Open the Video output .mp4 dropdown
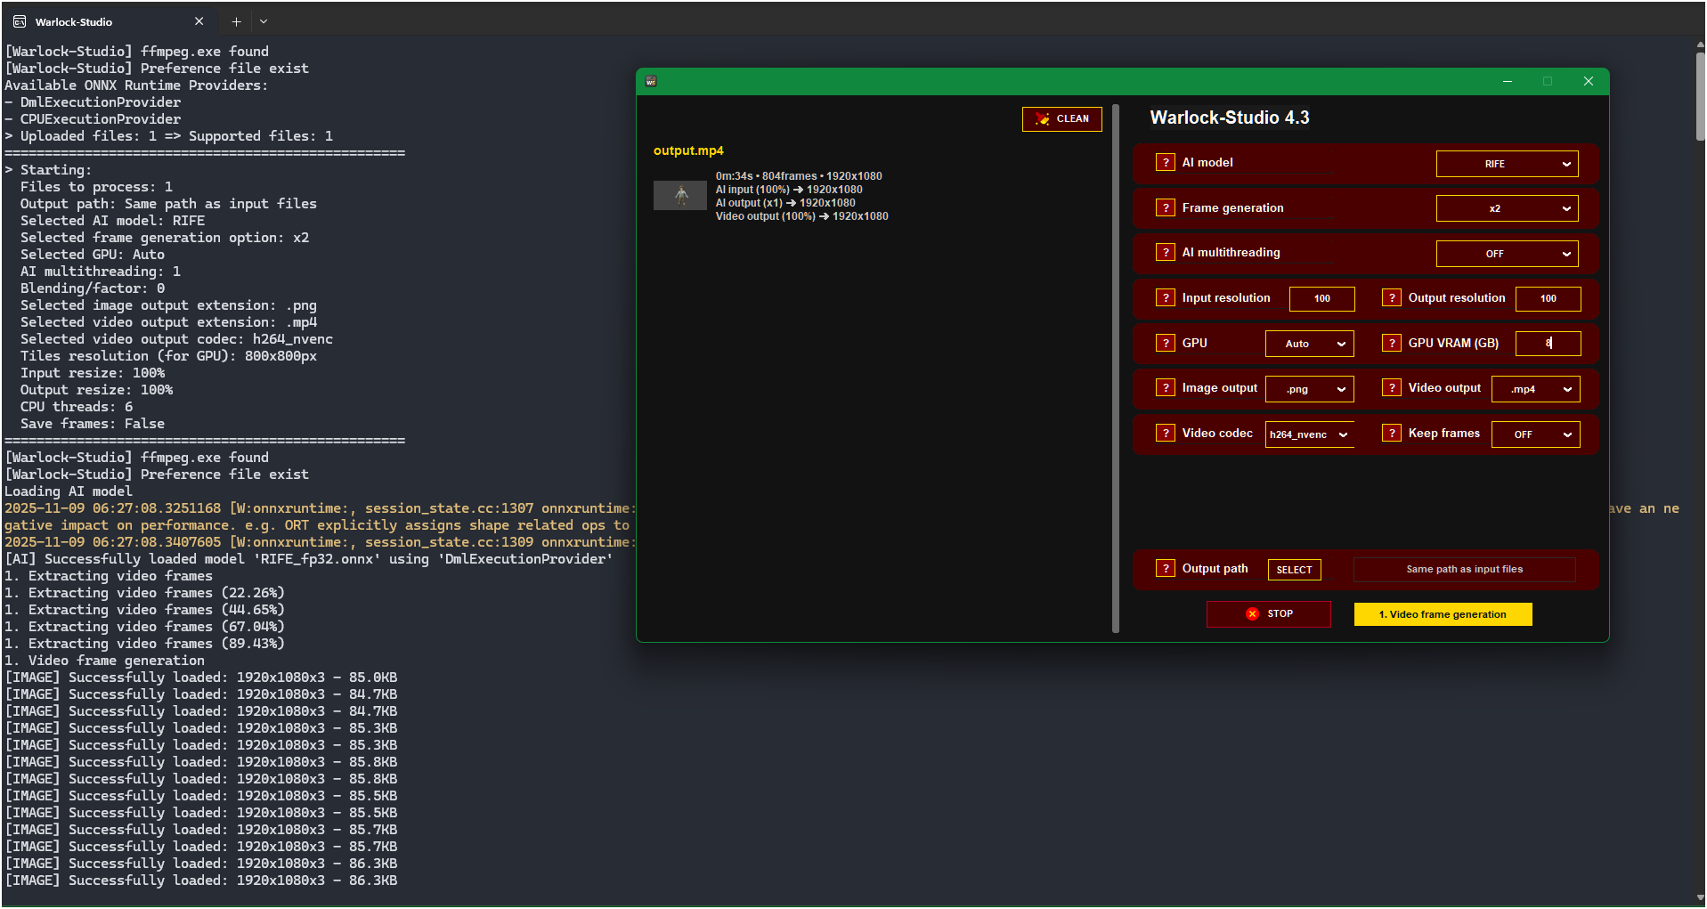This screenshot has height=909, width=1707. (1535, 389)
